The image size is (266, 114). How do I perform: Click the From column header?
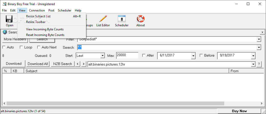click(x=246, y=71)
